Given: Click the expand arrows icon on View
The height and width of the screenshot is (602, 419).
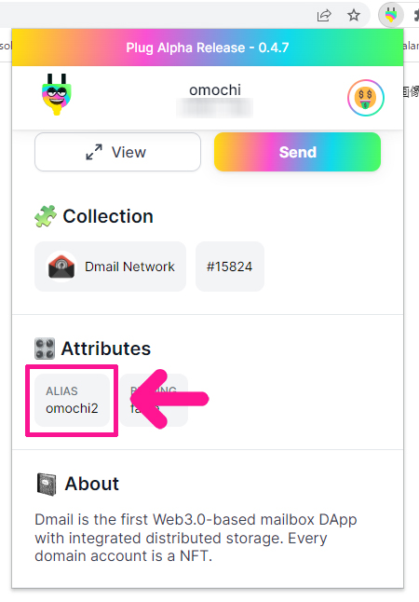Looking at the screenshot, I should click(94, 152).
